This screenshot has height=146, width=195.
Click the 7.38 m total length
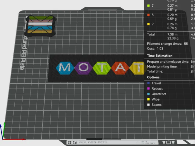point(172,34)
